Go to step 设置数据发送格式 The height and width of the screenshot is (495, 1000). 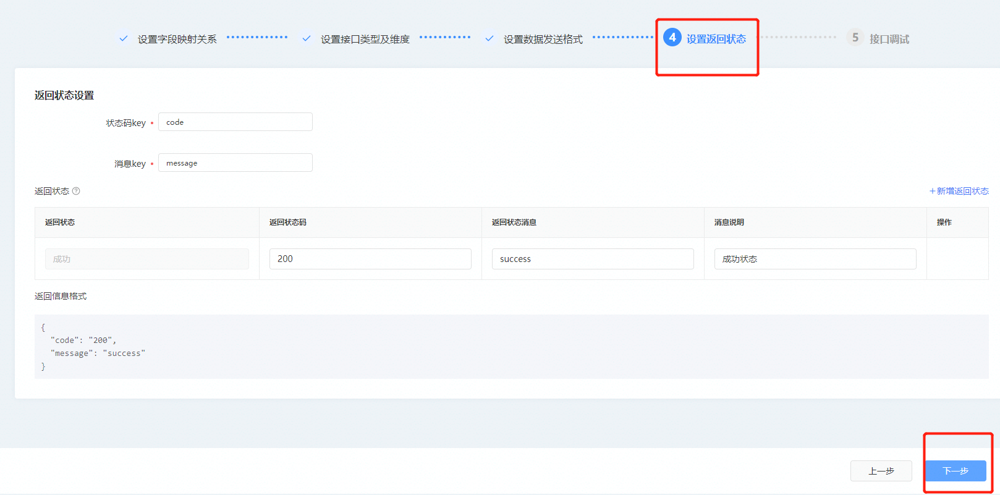click(543, 39)
